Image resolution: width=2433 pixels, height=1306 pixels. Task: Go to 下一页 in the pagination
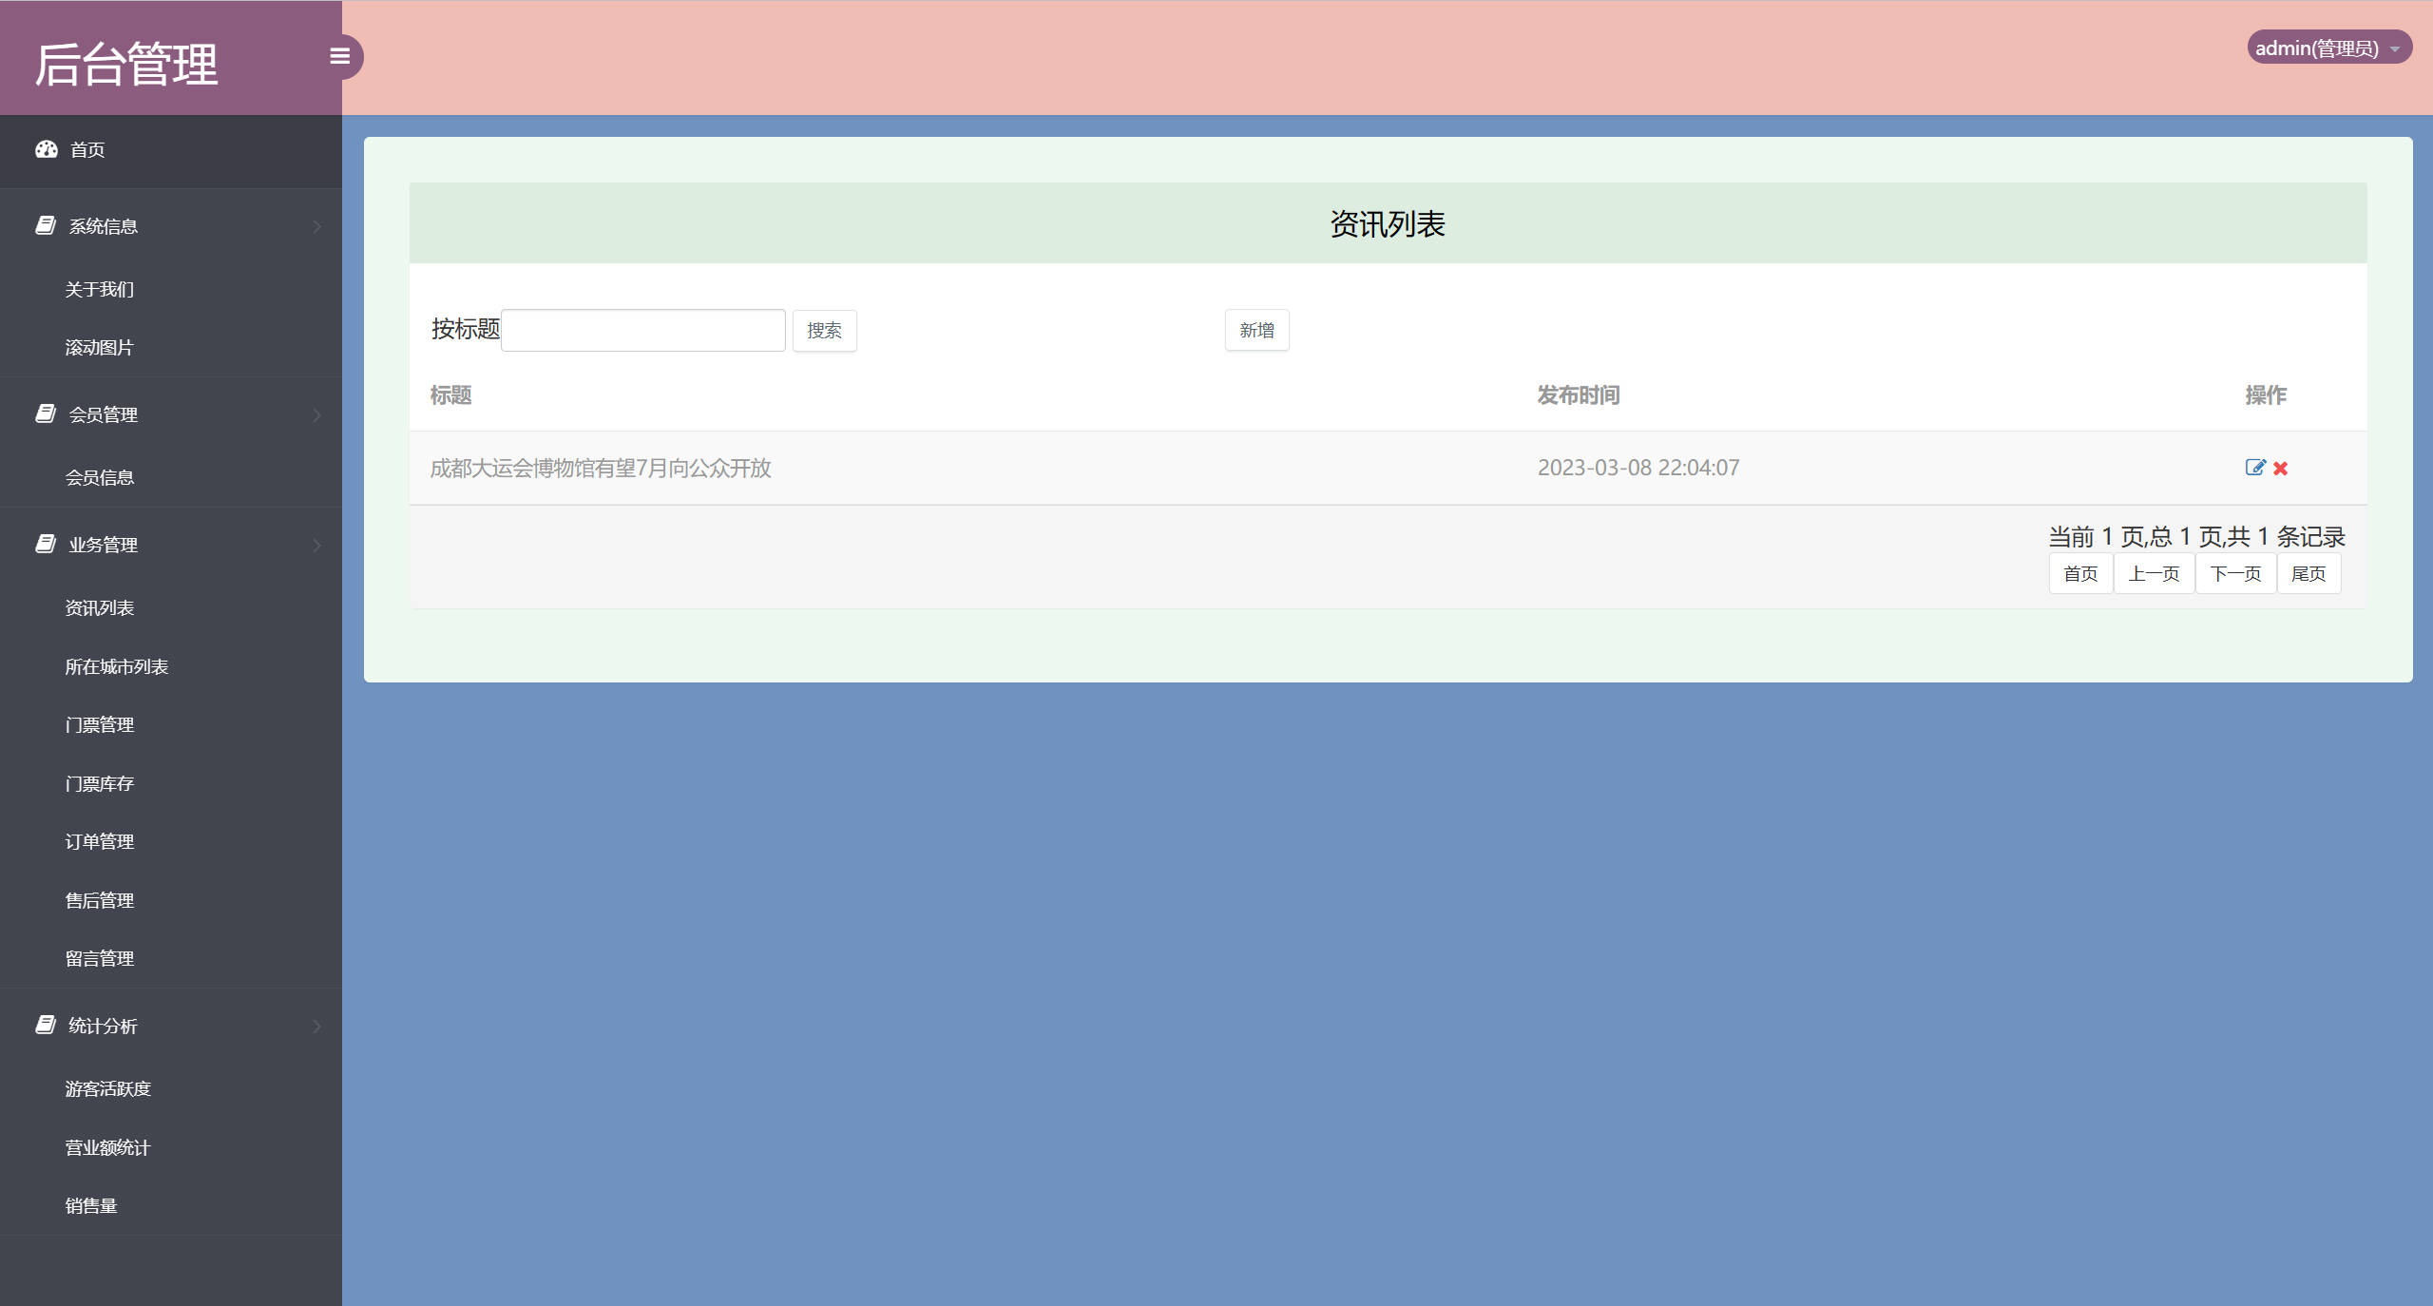pyautogui.click(x=2235, y=574)
